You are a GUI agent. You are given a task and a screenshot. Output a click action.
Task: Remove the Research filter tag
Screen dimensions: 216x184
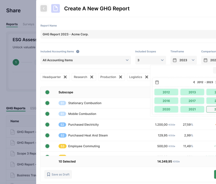(x=91, y=77)
